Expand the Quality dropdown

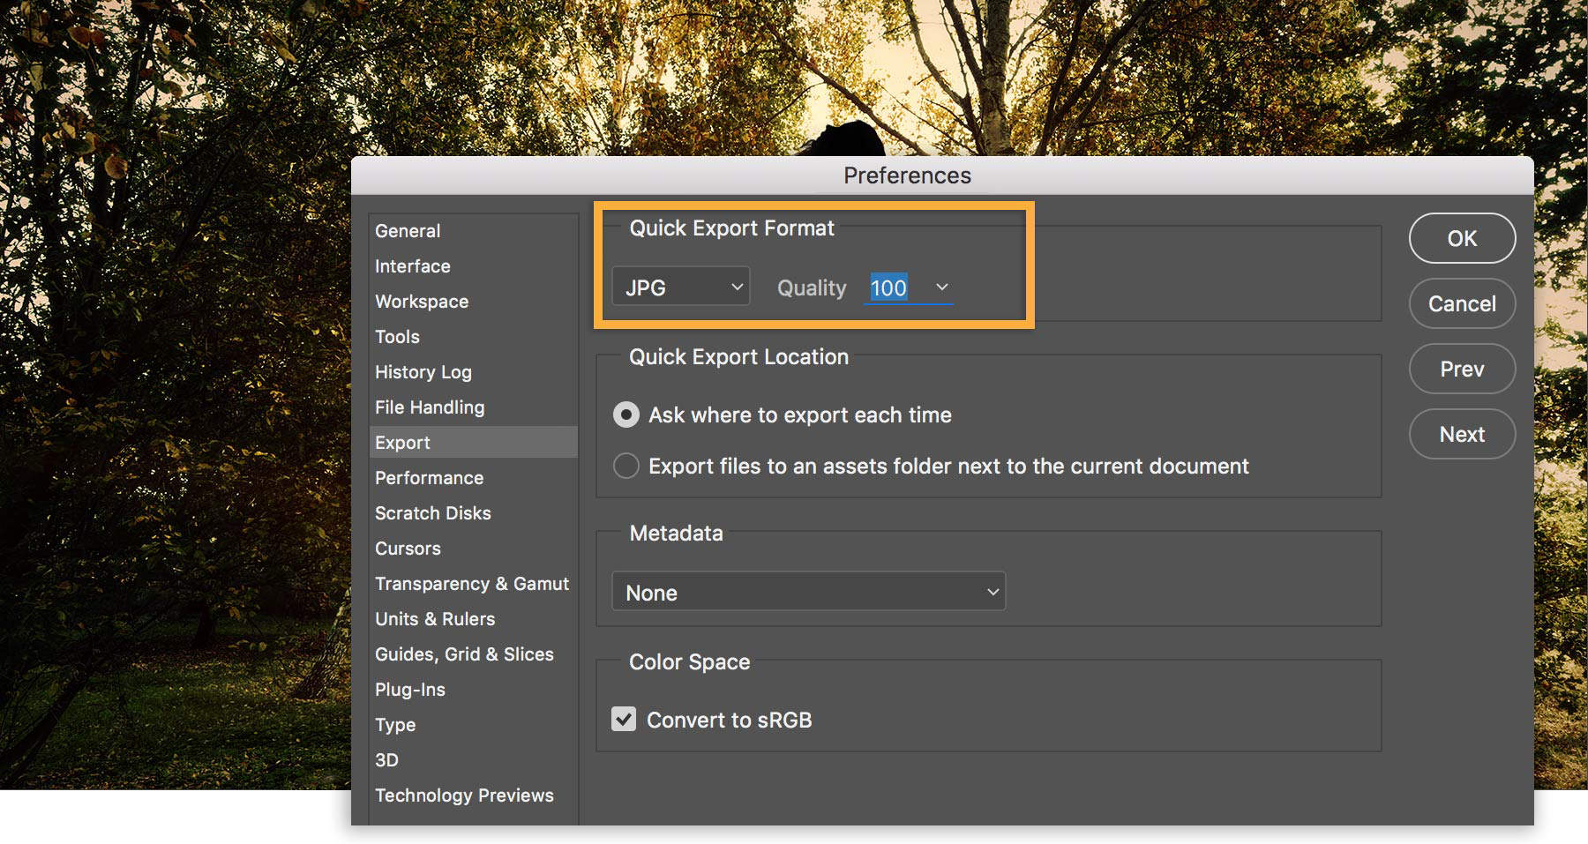[940, 287]
